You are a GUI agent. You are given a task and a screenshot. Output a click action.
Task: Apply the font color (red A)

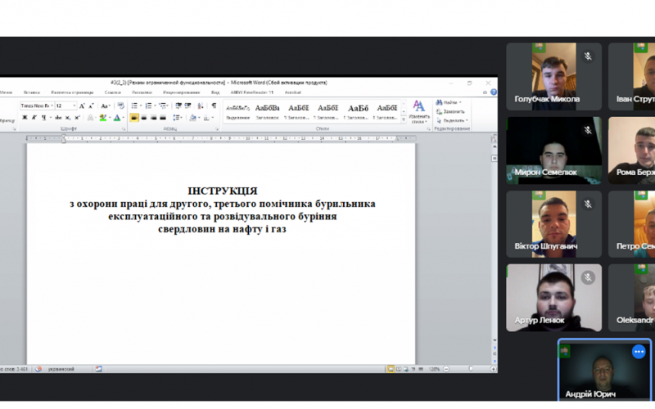(x=117, y=118)
